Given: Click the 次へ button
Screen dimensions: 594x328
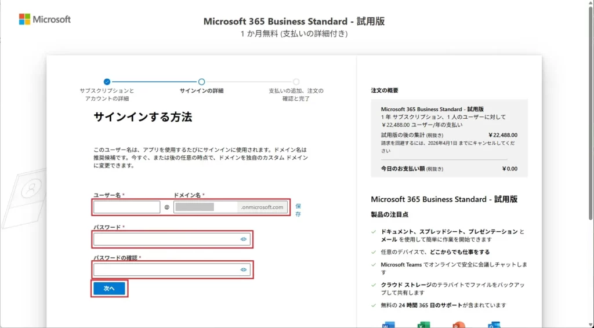Looking at the screenshot, I should [109, 288].
